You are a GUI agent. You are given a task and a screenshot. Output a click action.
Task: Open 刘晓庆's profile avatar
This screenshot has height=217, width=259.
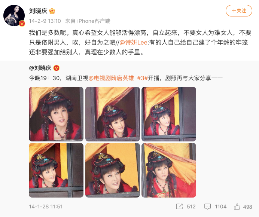coord(14,15)
